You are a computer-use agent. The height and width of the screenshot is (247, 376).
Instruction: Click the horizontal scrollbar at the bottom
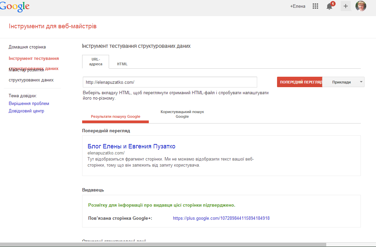click(x=163, y=245)
